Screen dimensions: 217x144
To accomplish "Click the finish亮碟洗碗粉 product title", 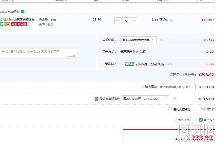I will [x=18, y=19].
